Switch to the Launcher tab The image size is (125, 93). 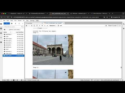[34, 23]
